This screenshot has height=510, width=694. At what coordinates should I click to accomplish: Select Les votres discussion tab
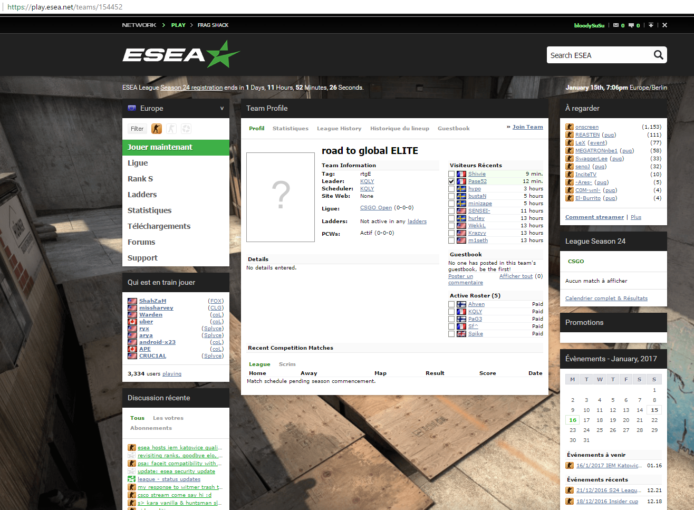pos(168,418)
